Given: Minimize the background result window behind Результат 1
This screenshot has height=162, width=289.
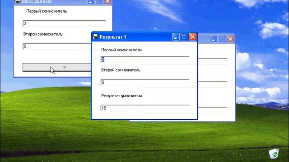Looking at the screenshot, I should coord(214,39).
